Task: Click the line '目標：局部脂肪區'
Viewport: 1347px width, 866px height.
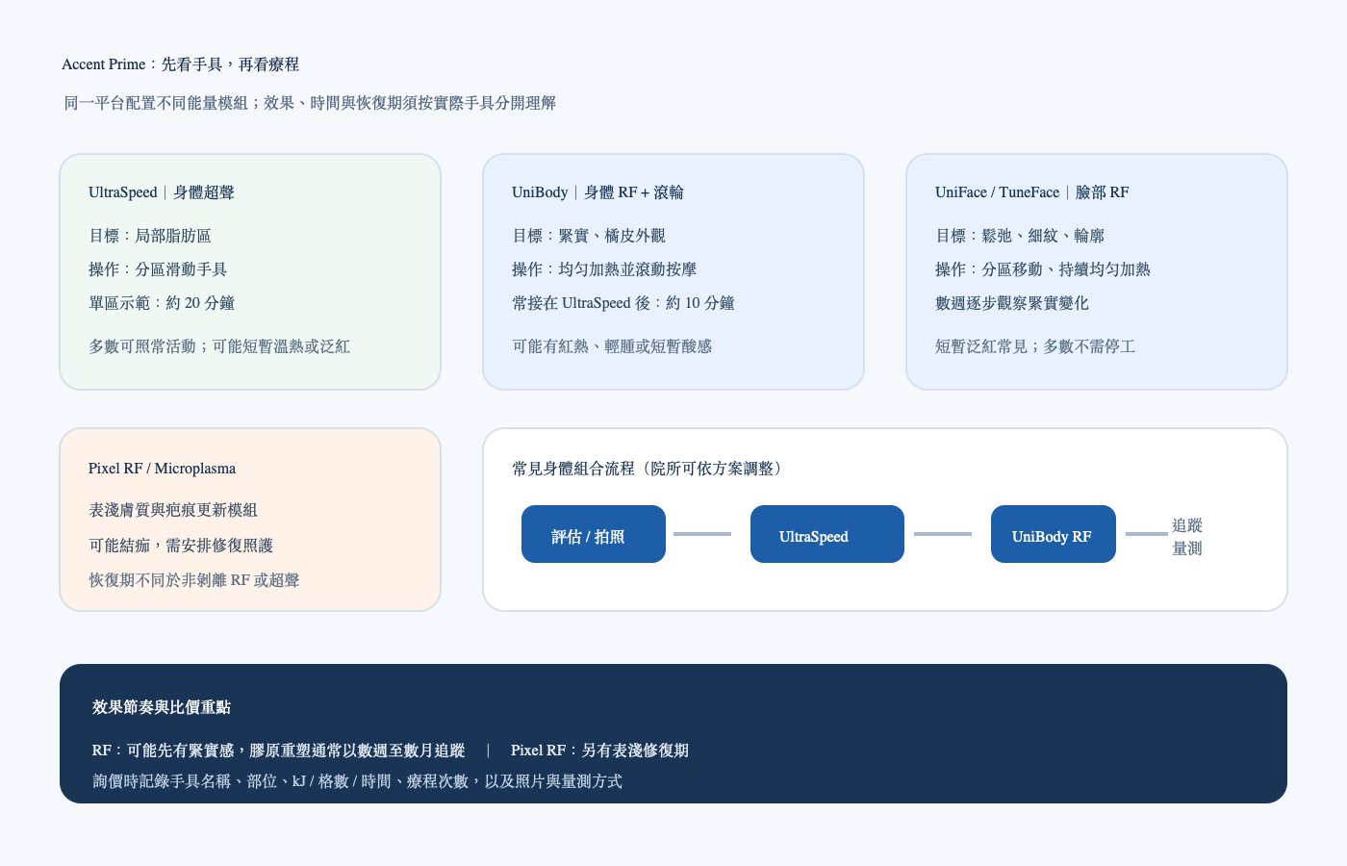Action: click(150, 236)
